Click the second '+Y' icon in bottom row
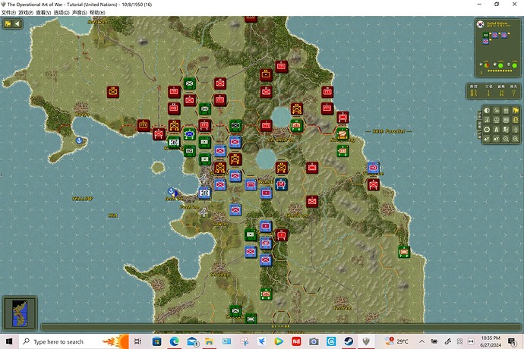Image resolution: width=524 pixels, height=349 pixels. (x=496, y=139)
